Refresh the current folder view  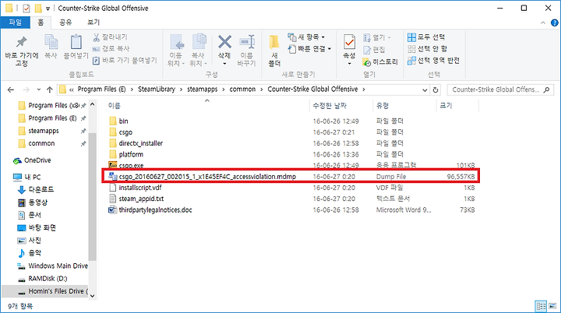click(436, 90)
